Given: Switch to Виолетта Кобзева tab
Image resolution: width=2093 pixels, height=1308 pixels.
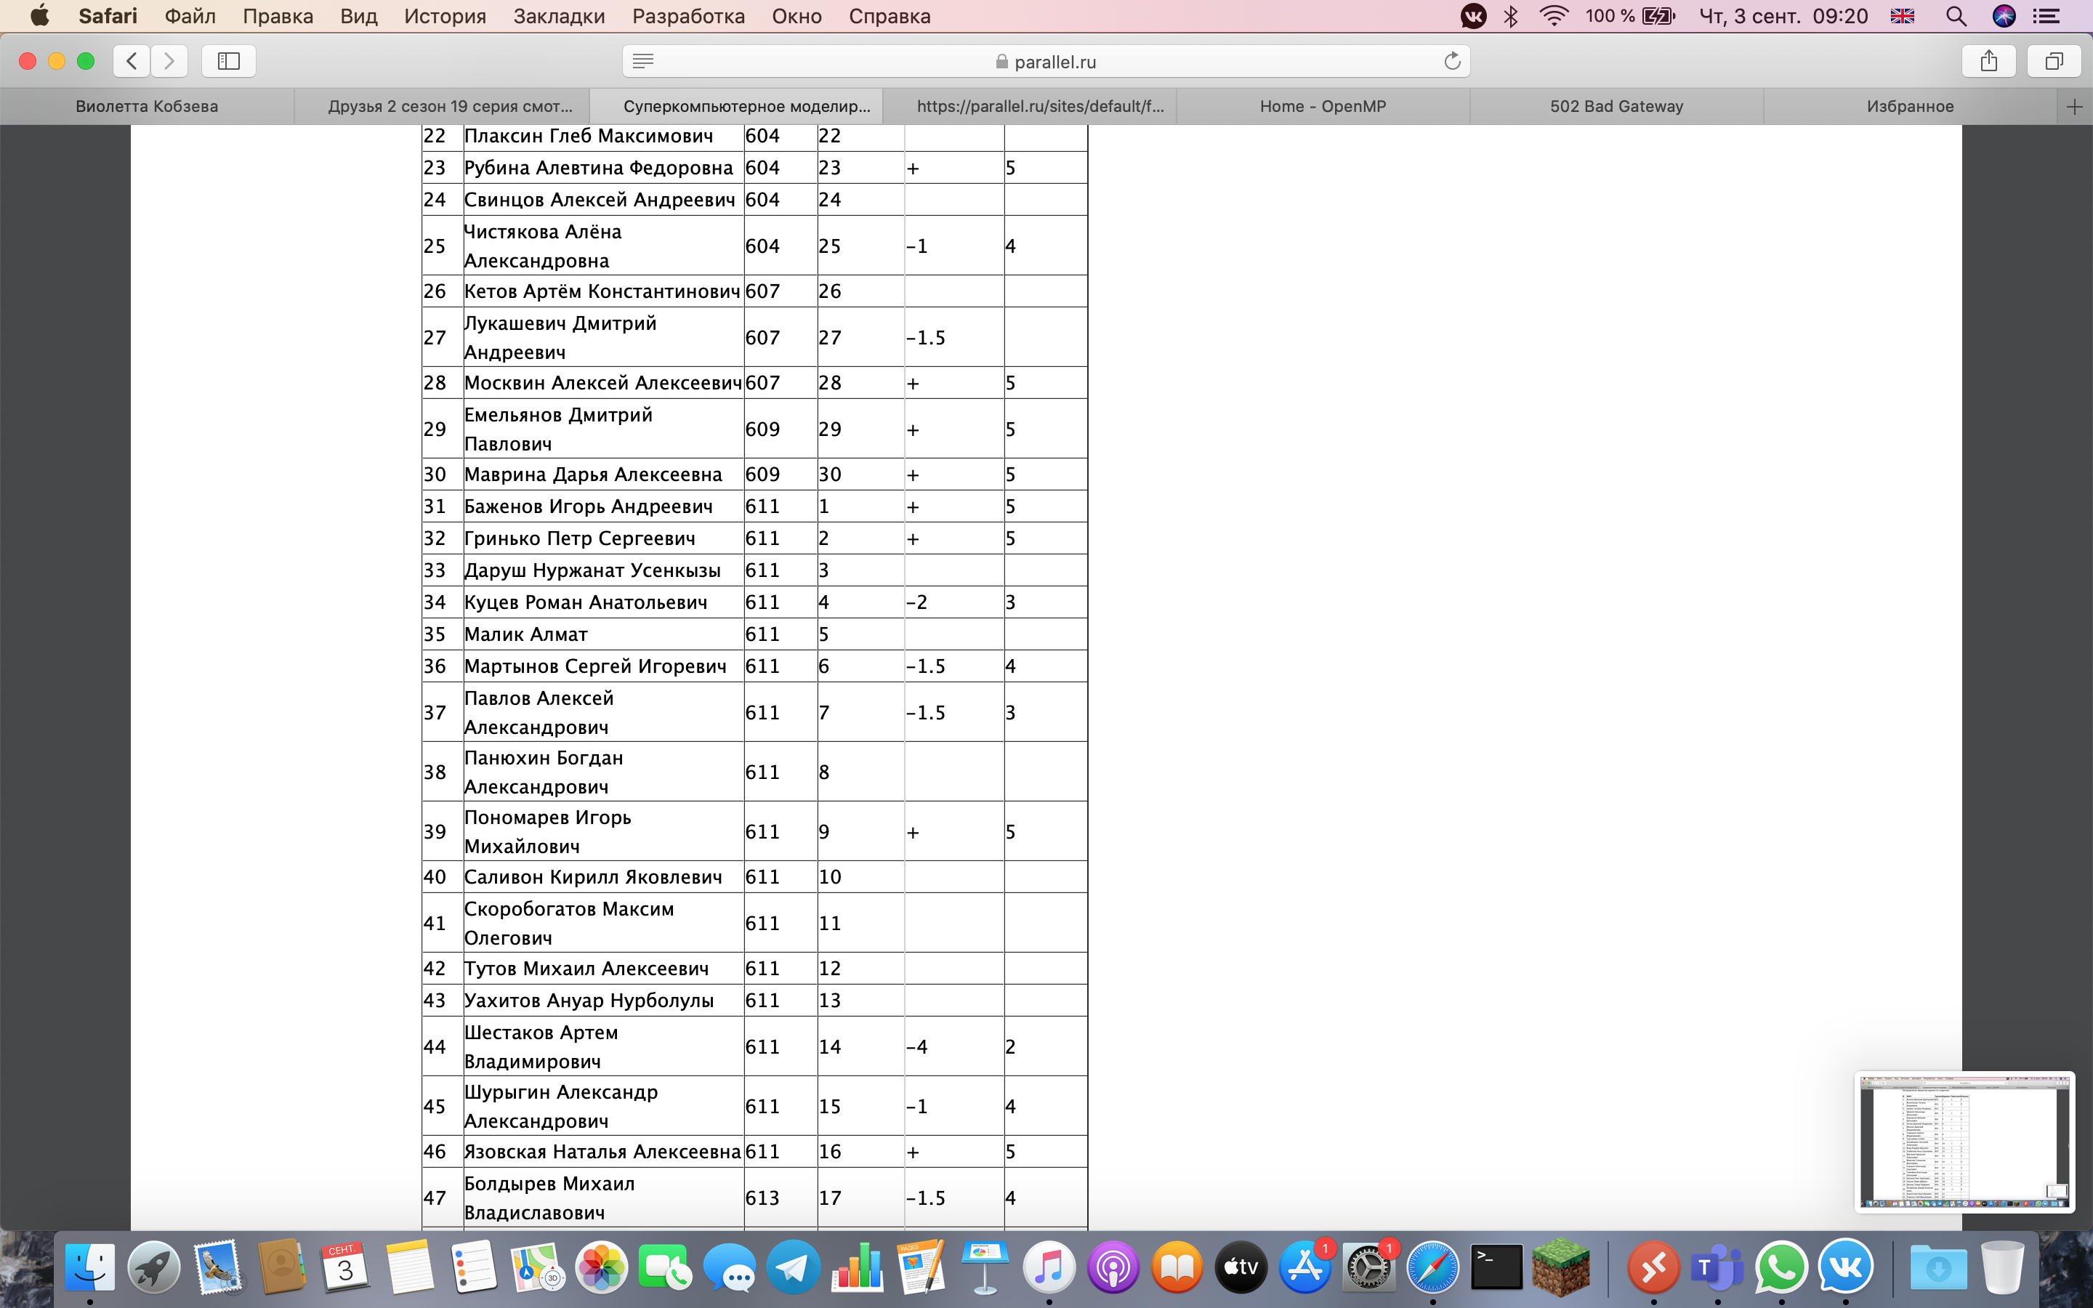Looking at the screenshot, I should [x=147, y=106].
